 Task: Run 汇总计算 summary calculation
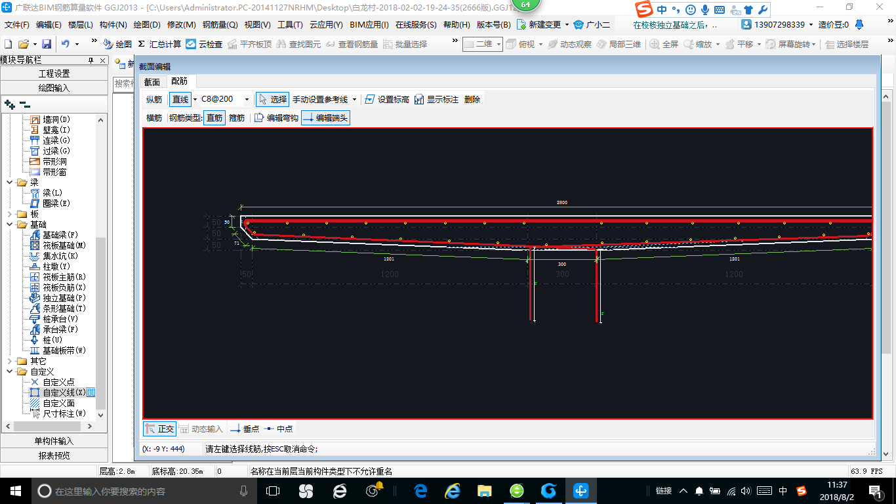click(x=159, y=44)
